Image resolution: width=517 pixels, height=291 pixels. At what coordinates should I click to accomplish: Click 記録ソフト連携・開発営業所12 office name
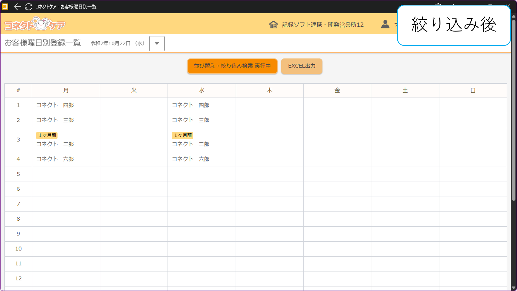point(323,25)
